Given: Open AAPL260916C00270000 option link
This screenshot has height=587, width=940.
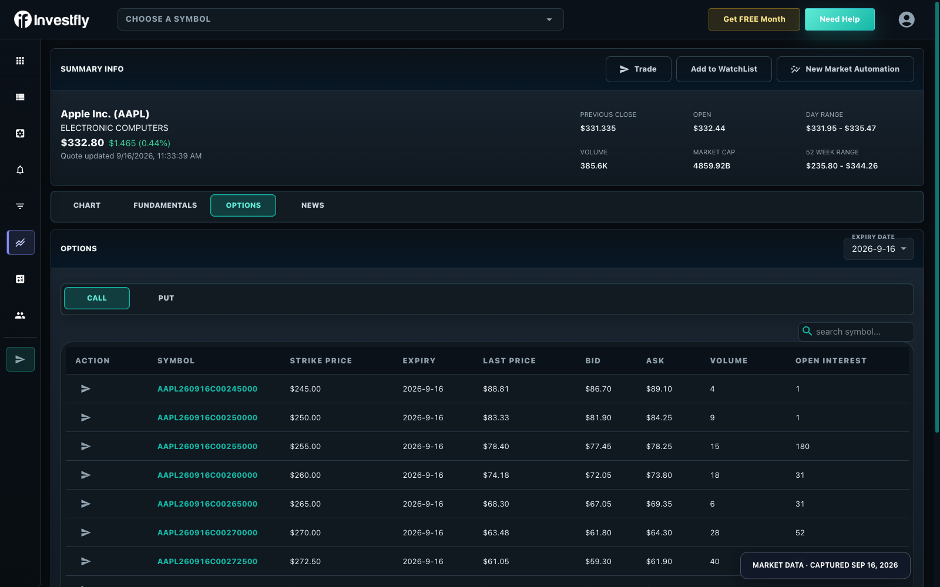Looking at the screenshot, I should [x=207, y=532].
